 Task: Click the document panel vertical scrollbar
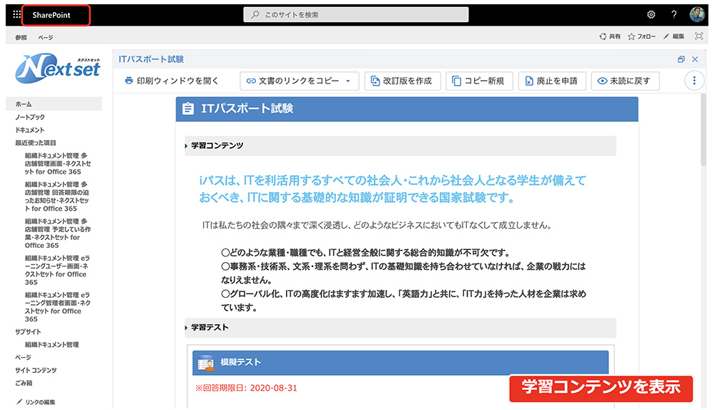703,130
